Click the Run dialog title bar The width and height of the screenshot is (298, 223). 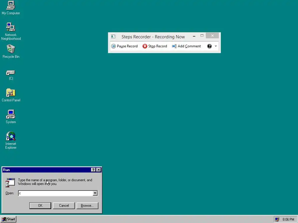52,170
